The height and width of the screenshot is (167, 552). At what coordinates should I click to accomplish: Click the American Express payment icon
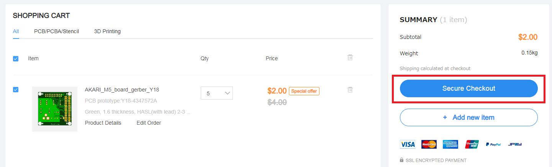pyautogui.click(x=450, y=144)
